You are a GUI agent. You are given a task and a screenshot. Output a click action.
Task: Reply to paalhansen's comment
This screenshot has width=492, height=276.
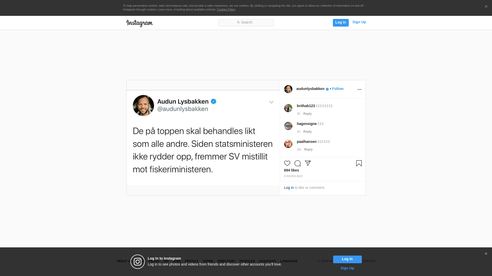pos(308,150)
